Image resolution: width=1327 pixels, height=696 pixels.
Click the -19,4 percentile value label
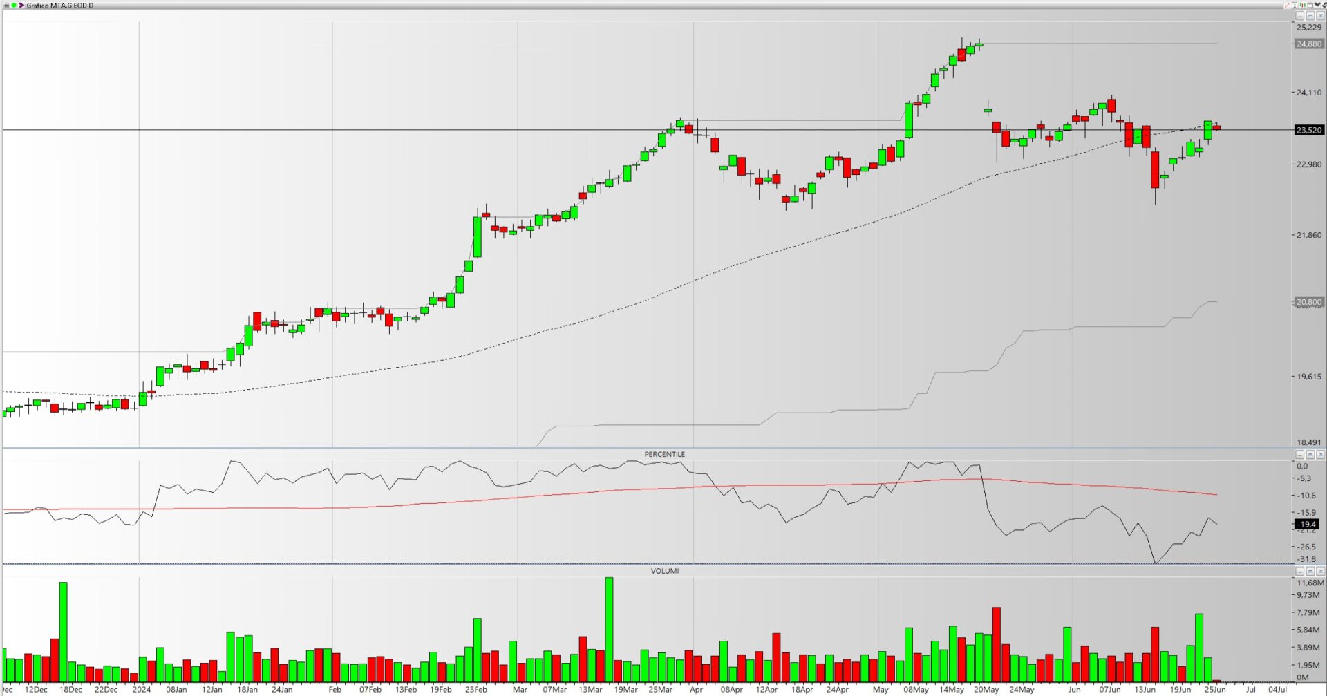[1306, 525]
